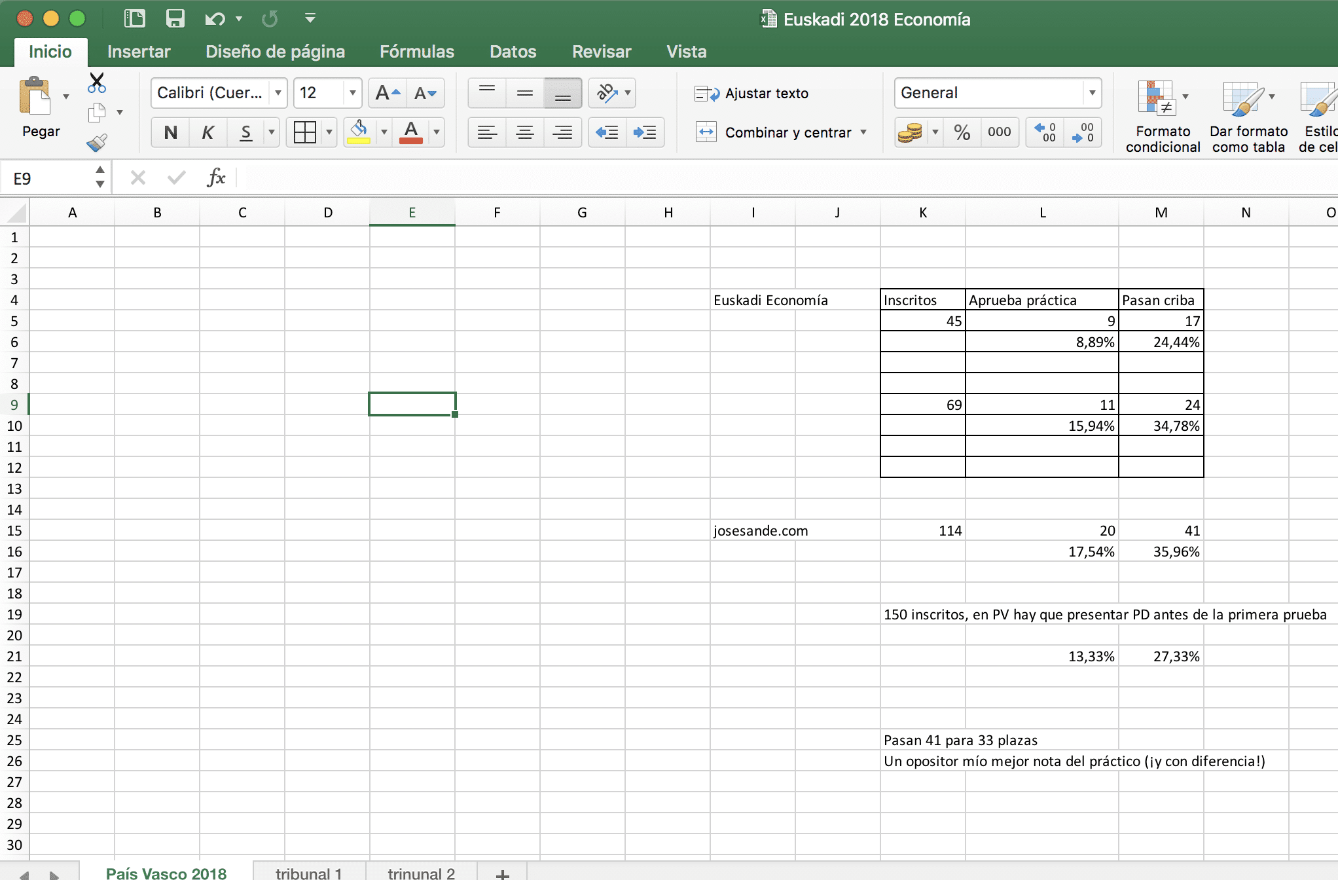This screenshot has height=880, width=1338.
Task: Click the Formato condicional icon
Action: click(x=1157, y=98)
